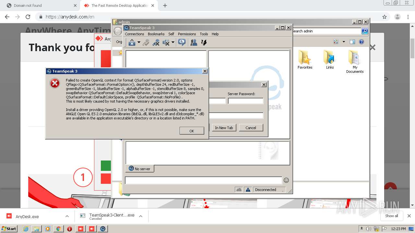Open the Chrome three-dot menu
Viewport: 415px width, 233px height.
pos(408,17)
